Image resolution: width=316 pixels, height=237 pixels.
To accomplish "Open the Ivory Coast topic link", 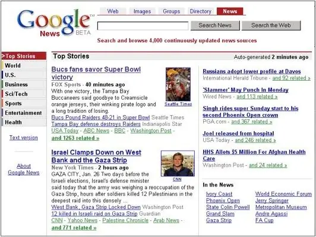I will point(219,194).
